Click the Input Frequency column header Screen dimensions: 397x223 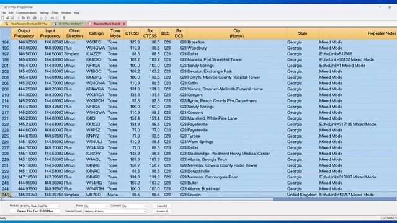tap(50, 33)
